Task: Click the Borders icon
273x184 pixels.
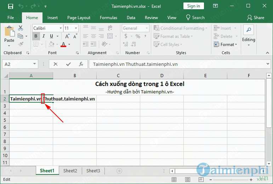Action: (36, 44)
